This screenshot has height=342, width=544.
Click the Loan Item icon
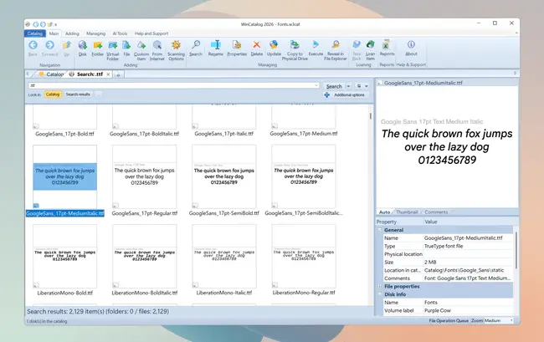pyautogui.click(x=371, y=44)
